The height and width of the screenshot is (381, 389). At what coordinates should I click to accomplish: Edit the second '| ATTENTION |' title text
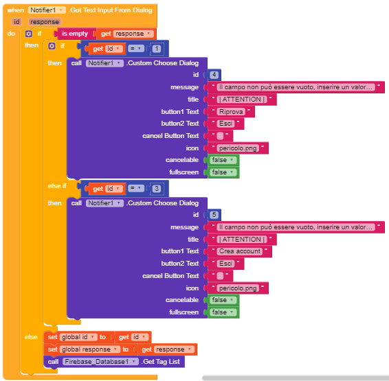pyautogui.click(x=242, y=240)
